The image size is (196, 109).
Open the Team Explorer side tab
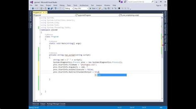pyautogui.click(x=165, y=29)
